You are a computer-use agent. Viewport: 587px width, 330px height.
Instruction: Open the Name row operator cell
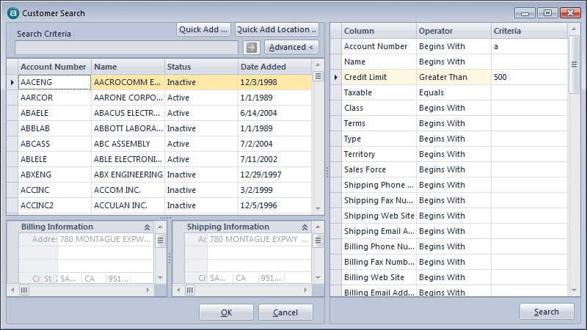click(453, 62)
